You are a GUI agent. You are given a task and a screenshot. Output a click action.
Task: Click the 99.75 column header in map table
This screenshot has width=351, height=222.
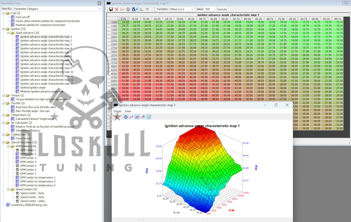click(338, 19)
